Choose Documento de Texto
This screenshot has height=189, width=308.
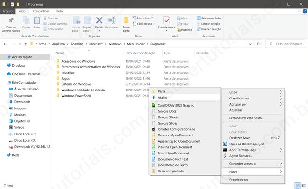tap(185, 165)
